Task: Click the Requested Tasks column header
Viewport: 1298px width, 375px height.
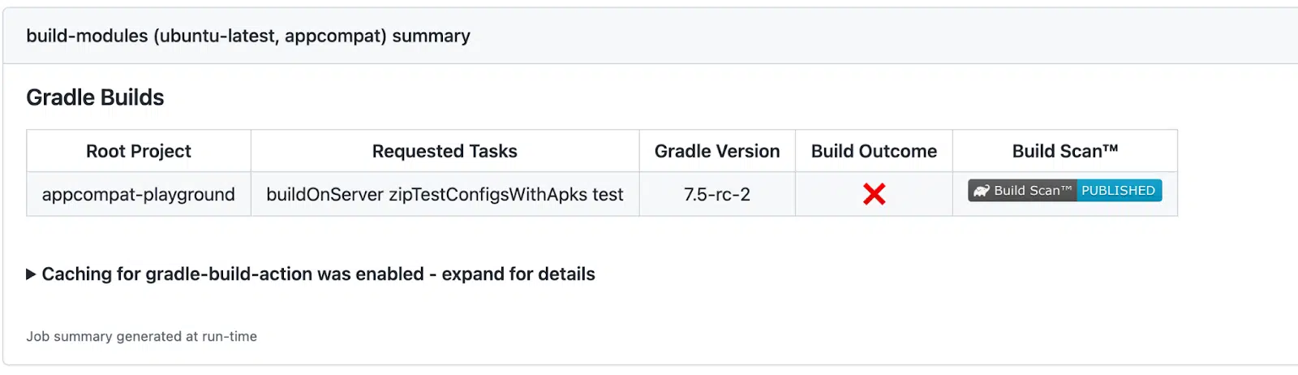Action: click(x=445, y=151)
